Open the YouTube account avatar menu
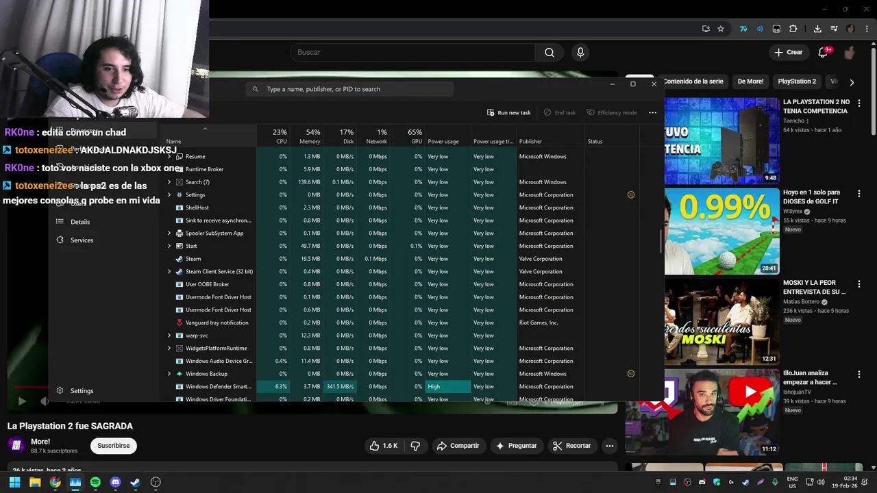This screenshot has height=493, width=877. 850,52
